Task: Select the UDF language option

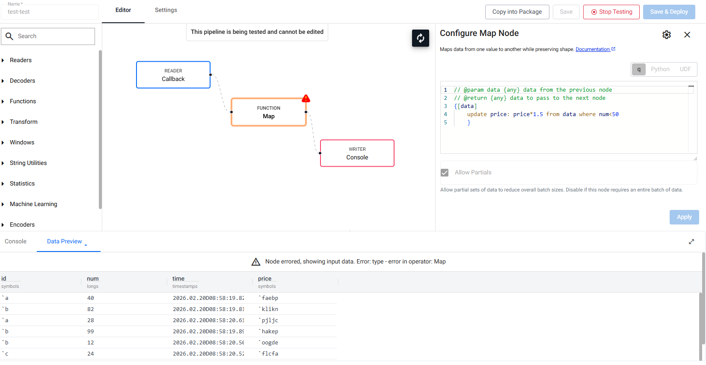Action: click(x=685, y=69)
